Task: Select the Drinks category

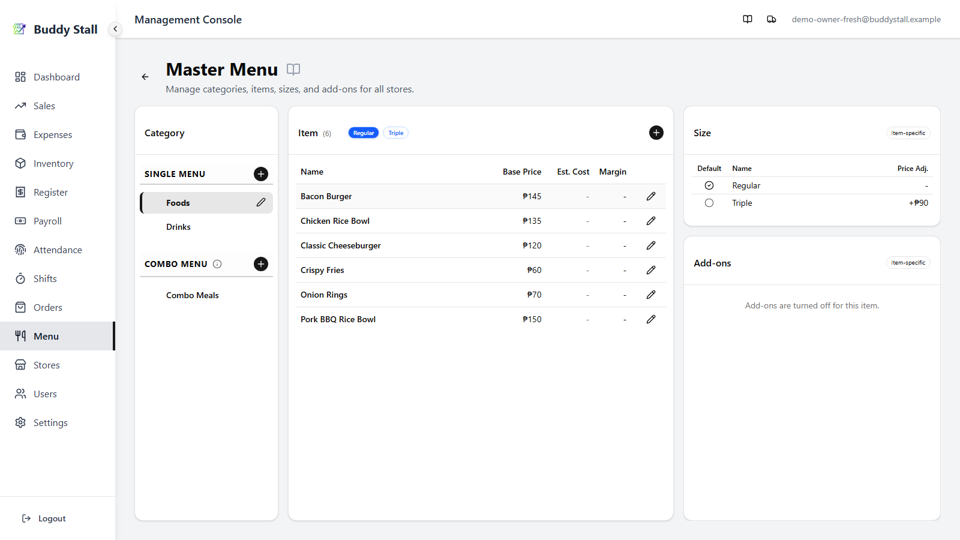Action: [x=206, y=227]
